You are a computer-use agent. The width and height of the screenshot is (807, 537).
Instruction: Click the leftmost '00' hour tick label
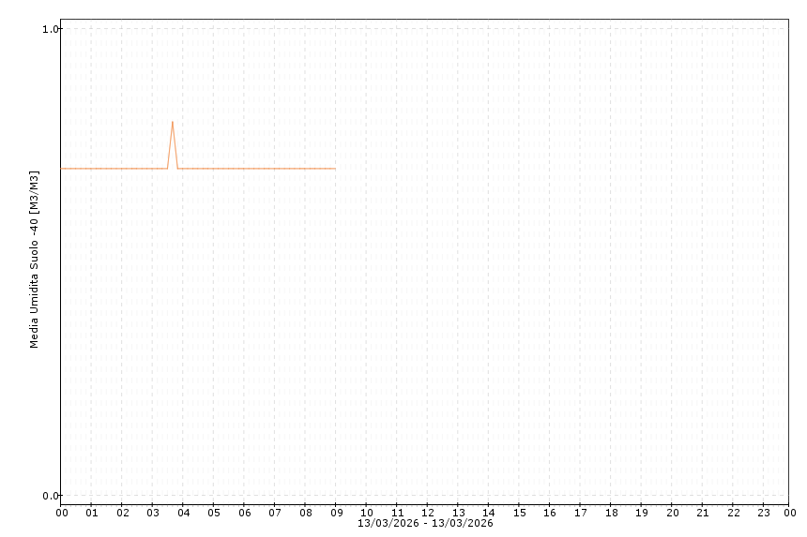62,513
